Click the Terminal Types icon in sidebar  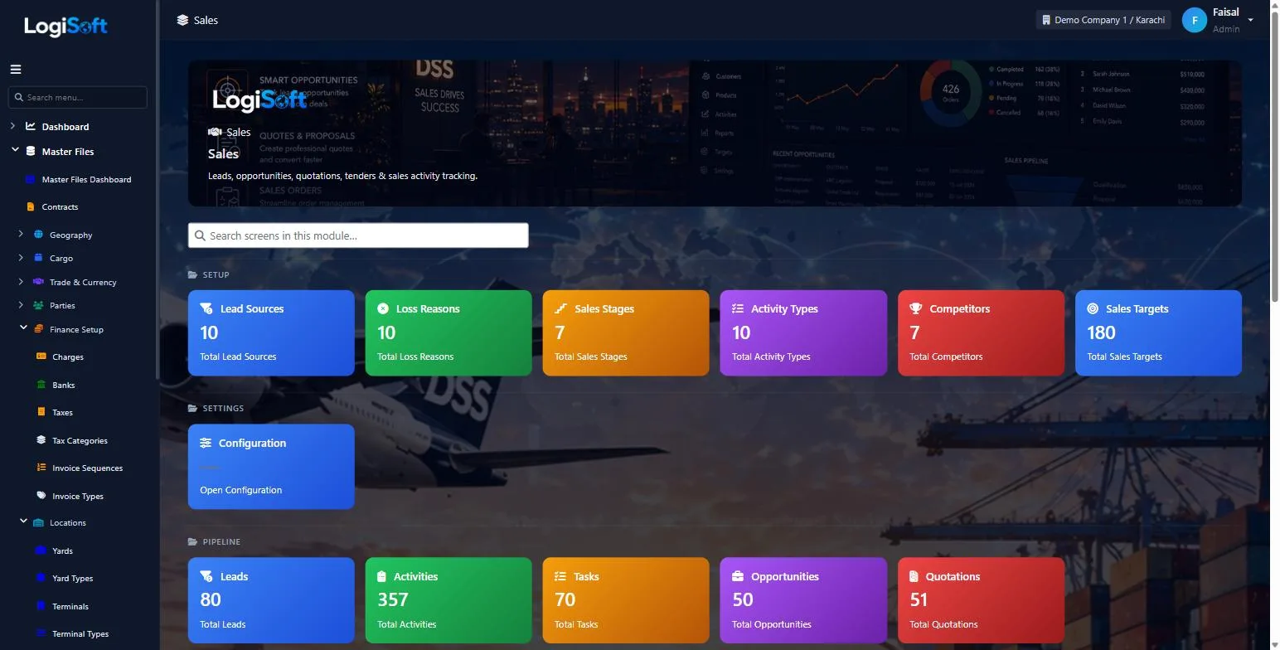tap(41, 634)
